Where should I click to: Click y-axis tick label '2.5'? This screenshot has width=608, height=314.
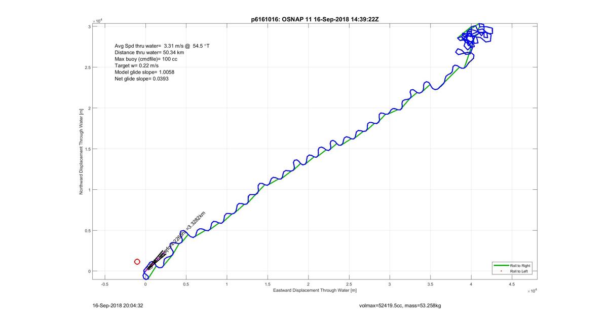87,67
